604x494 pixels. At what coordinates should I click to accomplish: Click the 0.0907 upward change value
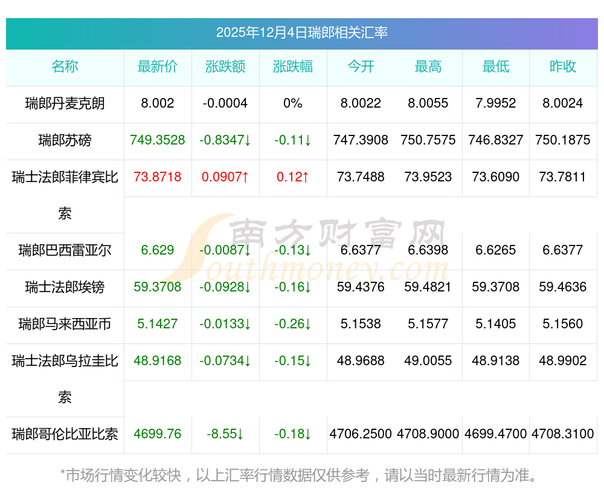(x=225, y=177)
